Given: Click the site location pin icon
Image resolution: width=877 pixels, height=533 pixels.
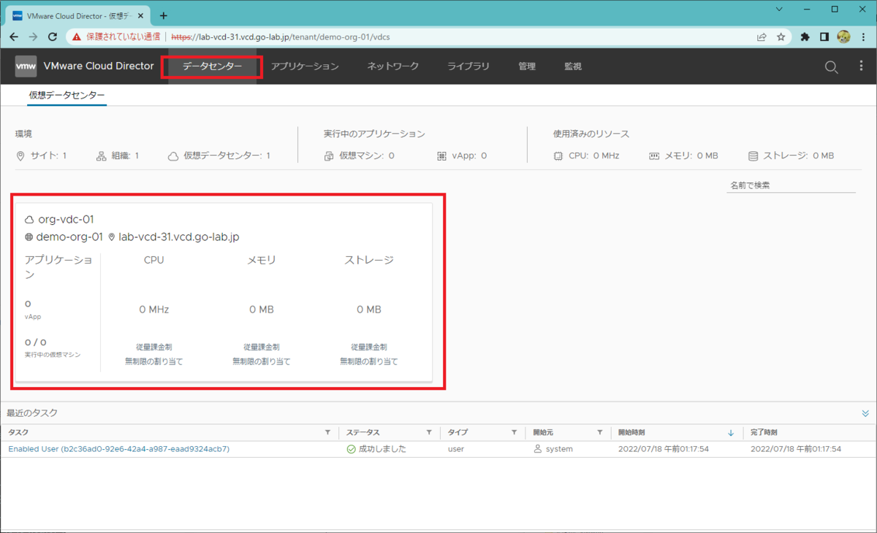Looking at the screenshot, I should 20,156.
